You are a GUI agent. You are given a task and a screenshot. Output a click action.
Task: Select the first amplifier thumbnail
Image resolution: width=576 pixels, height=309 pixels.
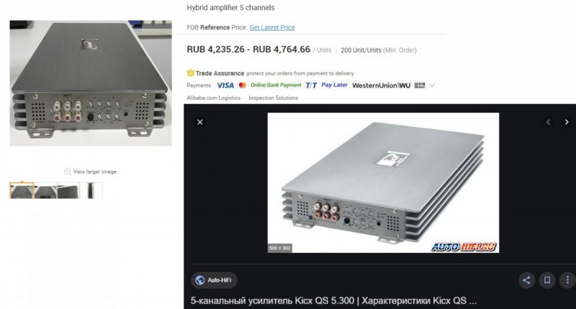(x=22, y=190)
